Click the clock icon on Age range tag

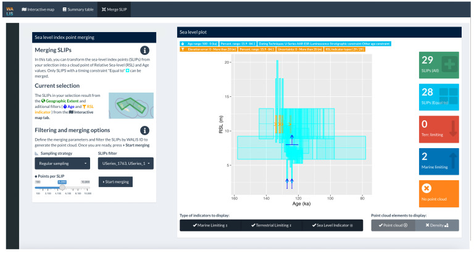(x=183, y=44)
